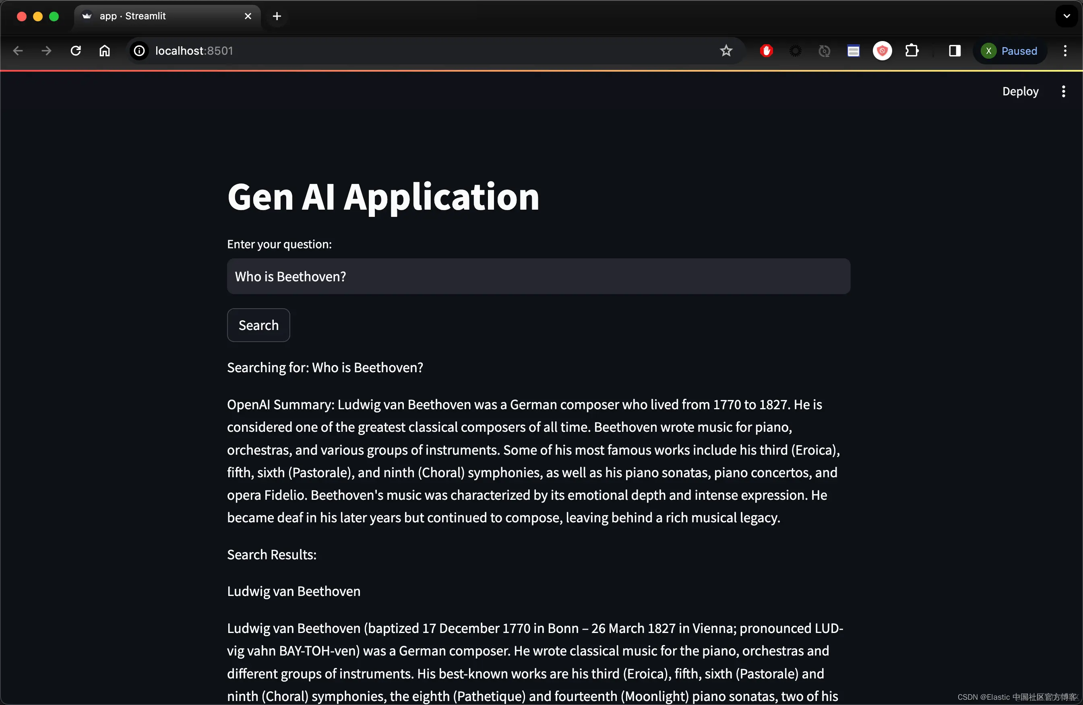Image resolution: width=1083 pixels, height=705 pixels.
Task: Close the Streamlit tab
Action: (x=248, y=16)
